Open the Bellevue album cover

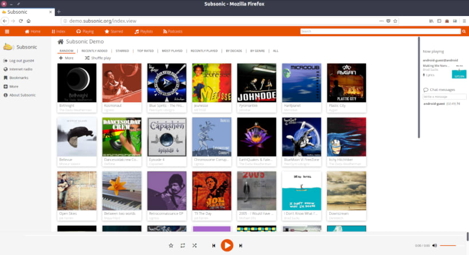(77, 137)
